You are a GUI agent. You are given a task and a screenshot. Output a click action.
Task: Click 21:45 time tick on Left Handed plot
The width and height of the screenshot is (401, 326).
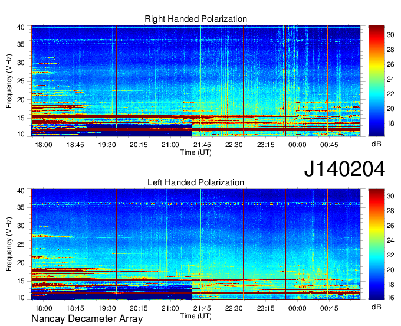tap(202, 308)
